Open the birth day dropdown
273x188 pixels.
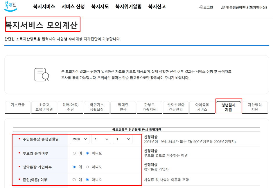point(122,139)
